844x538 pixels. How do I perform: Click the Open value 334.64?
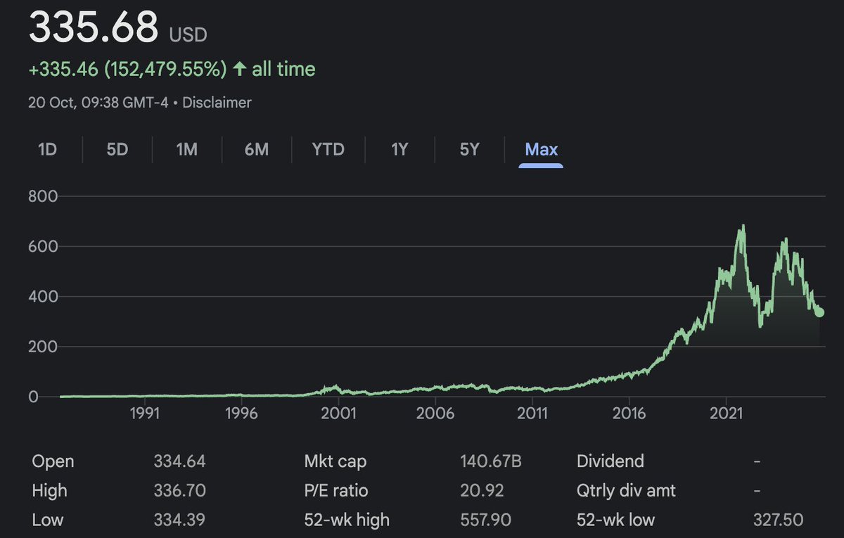coord(179,461)
